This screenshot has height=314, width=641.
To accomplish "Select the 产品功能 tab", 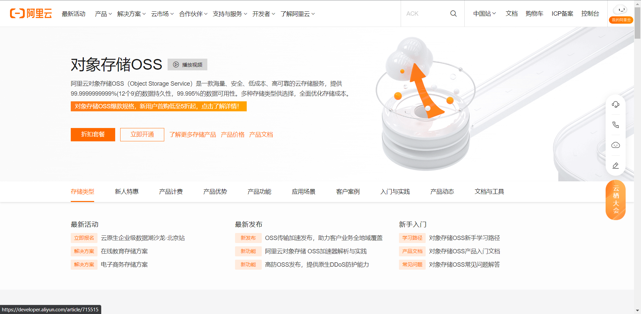I will [x=259, y=192].
